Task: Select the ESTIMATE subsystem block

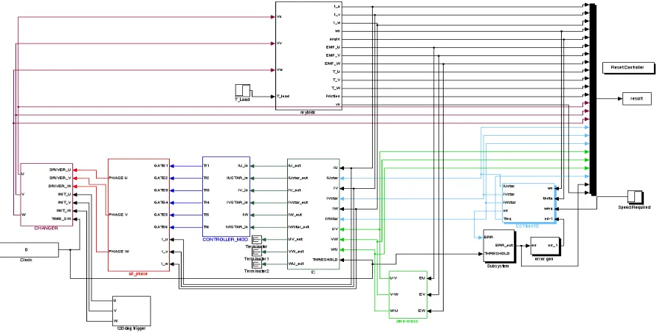Action: 529,204
